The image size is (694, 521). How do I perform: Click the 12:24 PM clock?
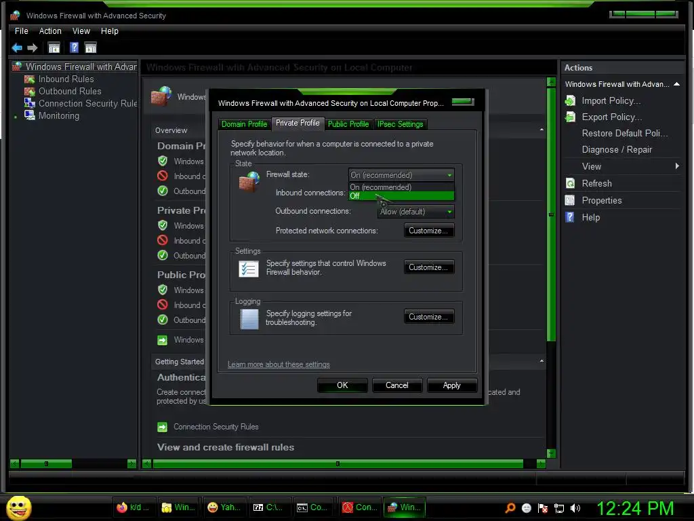[x=635, y=508]
